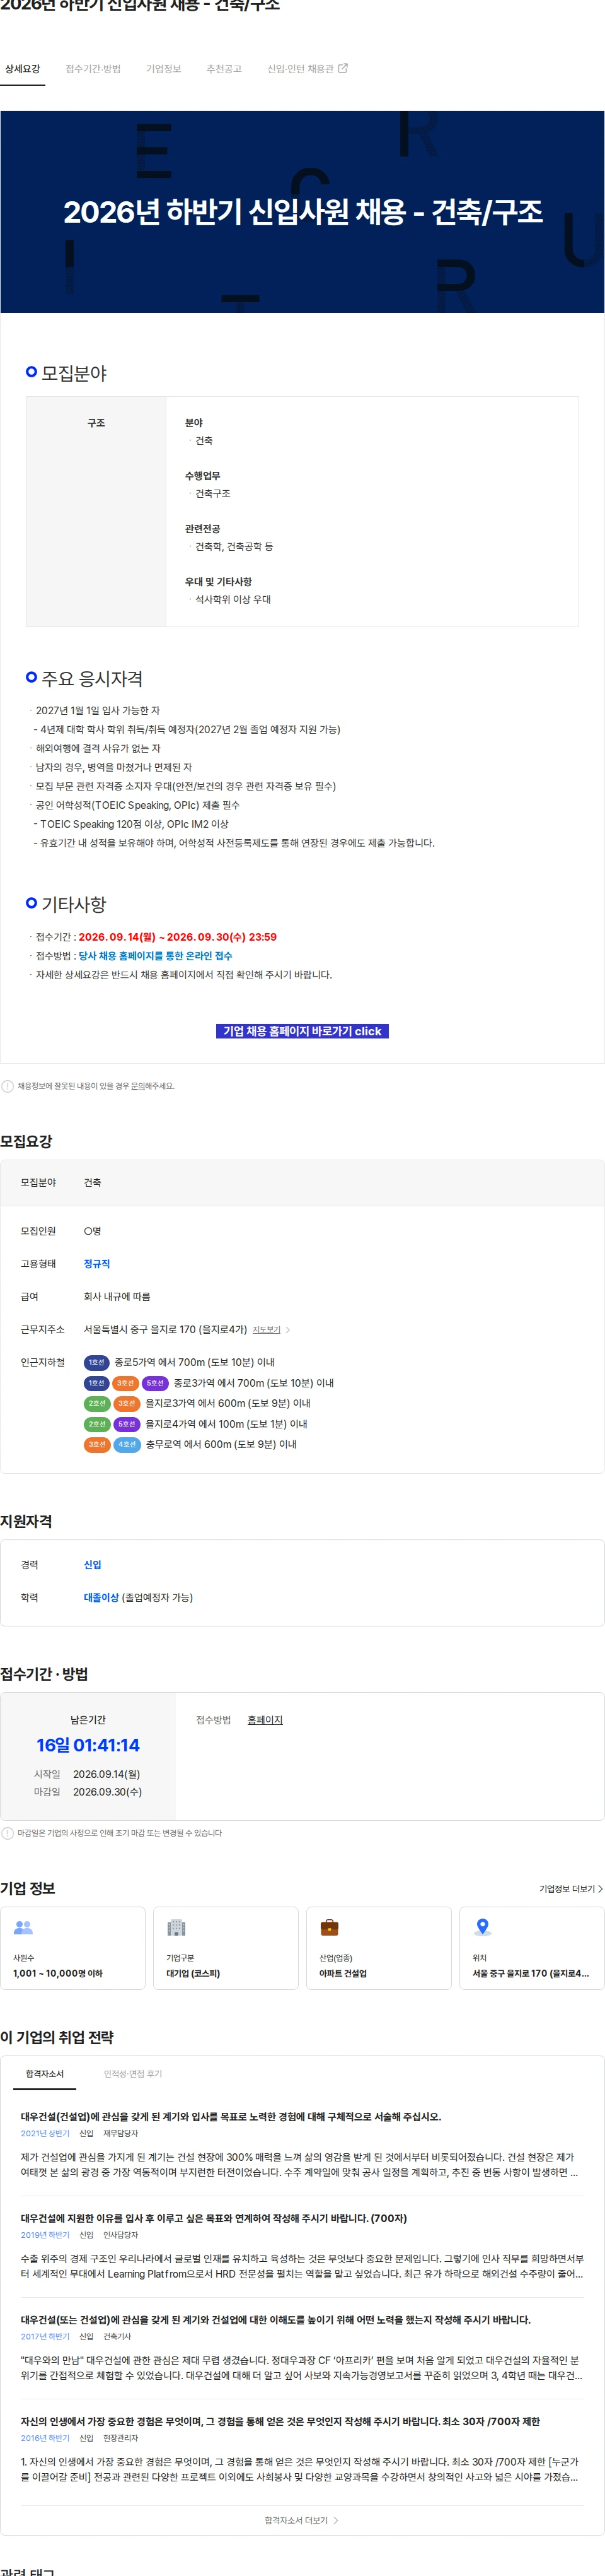Click 1호선 badge for 종로5가역
This screenshot has height=2576, width=605.
coord(96,1362)
